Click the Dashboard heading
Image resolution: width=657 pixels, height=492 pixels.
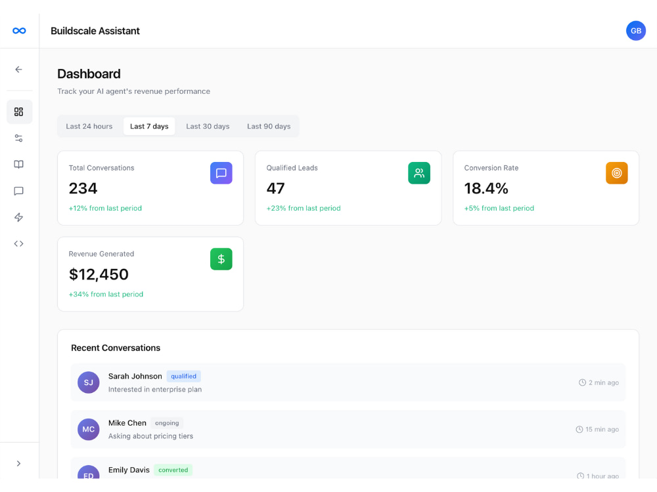(x=89, y=73)
